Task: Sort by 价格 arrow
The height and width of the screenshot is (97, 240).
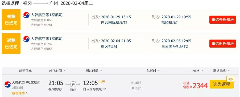Action: pos(202,71)
